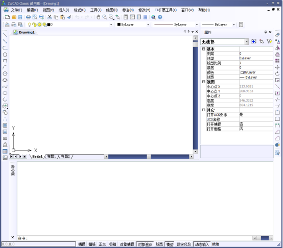Toggle 对象捕捉 object snap in status bar

click(x=127, y=244)
